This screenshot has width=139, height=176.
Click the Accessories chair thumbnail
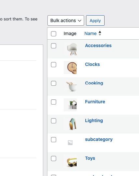click(x=70, y=49)
